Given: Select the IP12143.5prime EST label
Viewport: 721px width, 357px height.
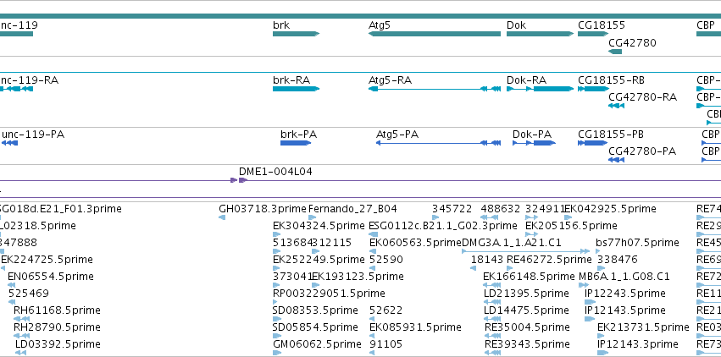Looking at the screenshot, I should coord(625,310).
